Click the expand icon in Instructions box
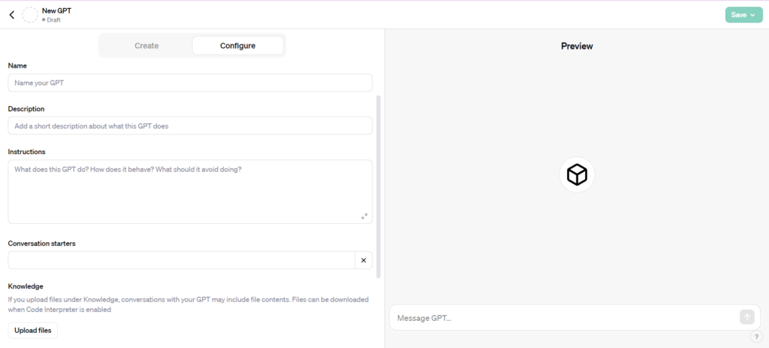769x348 pixels. 364,216
